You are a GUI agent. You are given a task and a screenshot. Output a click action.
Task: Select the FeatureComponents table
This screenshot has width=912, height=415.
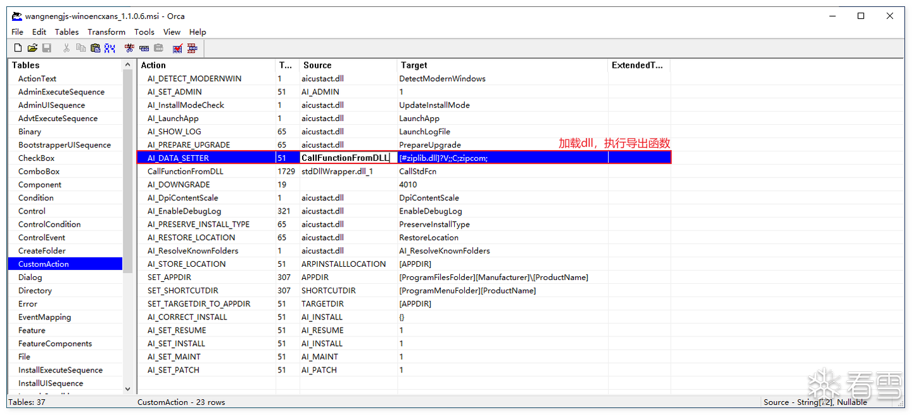[55, 343]
